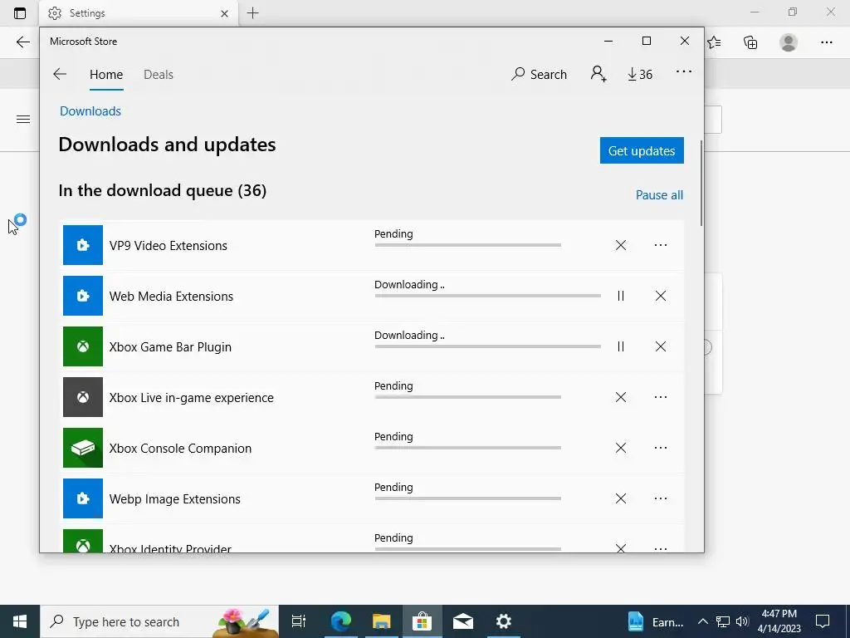850x638 pixels.
Task: Cancel the Xbox Console Companion download
Action: point(621,448)
